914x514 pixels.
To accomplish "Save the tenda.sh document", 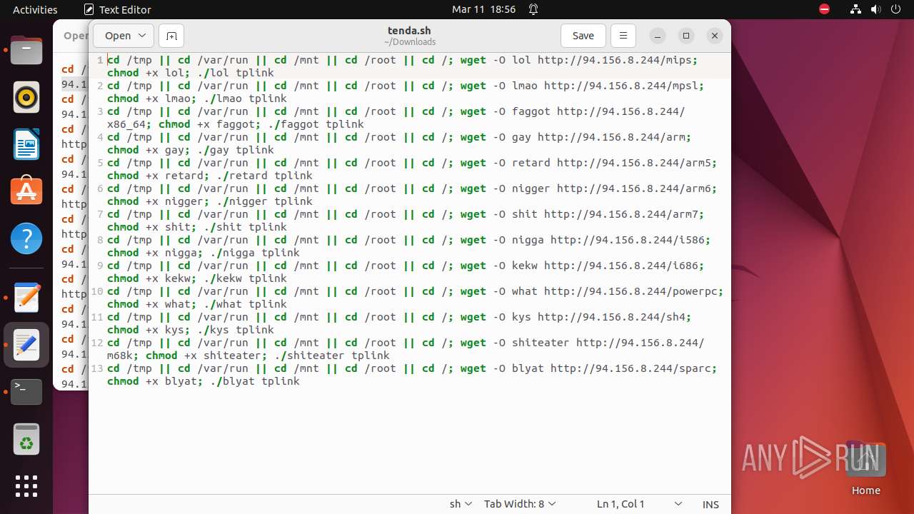I will [583, 36].
